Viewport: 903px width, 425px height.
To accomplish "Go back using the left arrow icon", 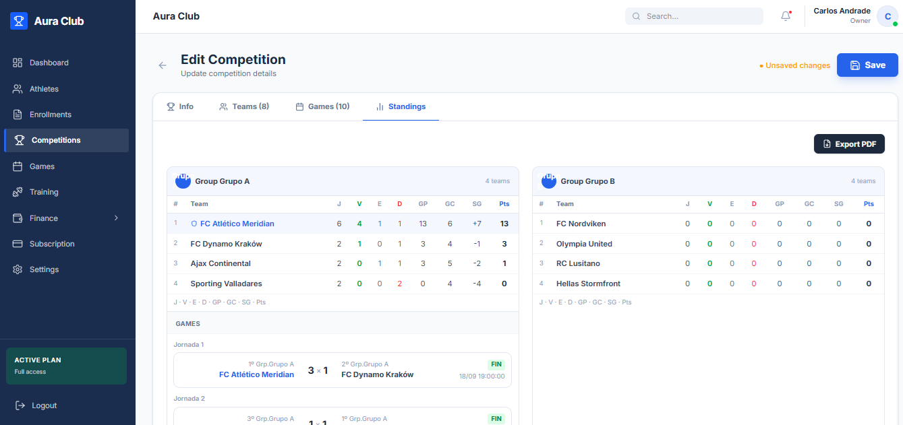I will (163, 65).
